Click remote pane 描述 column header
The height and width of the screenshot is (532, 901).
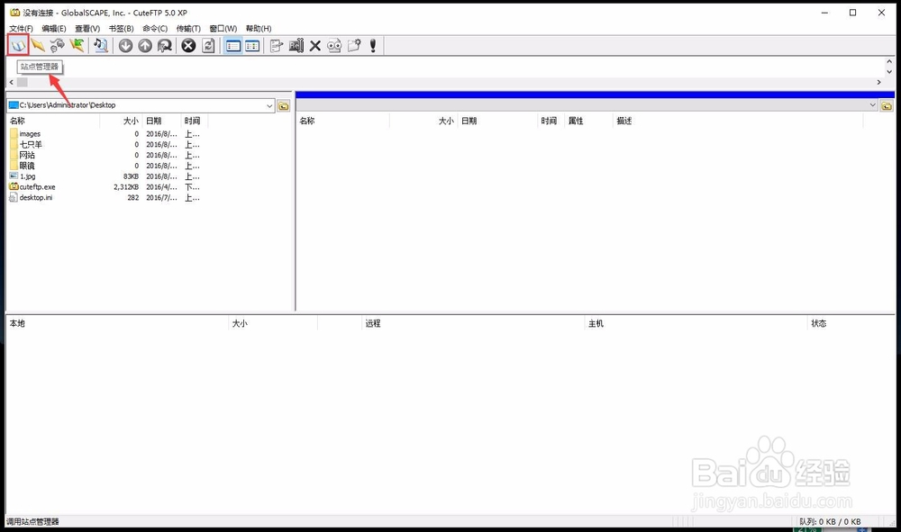point(738,121)
